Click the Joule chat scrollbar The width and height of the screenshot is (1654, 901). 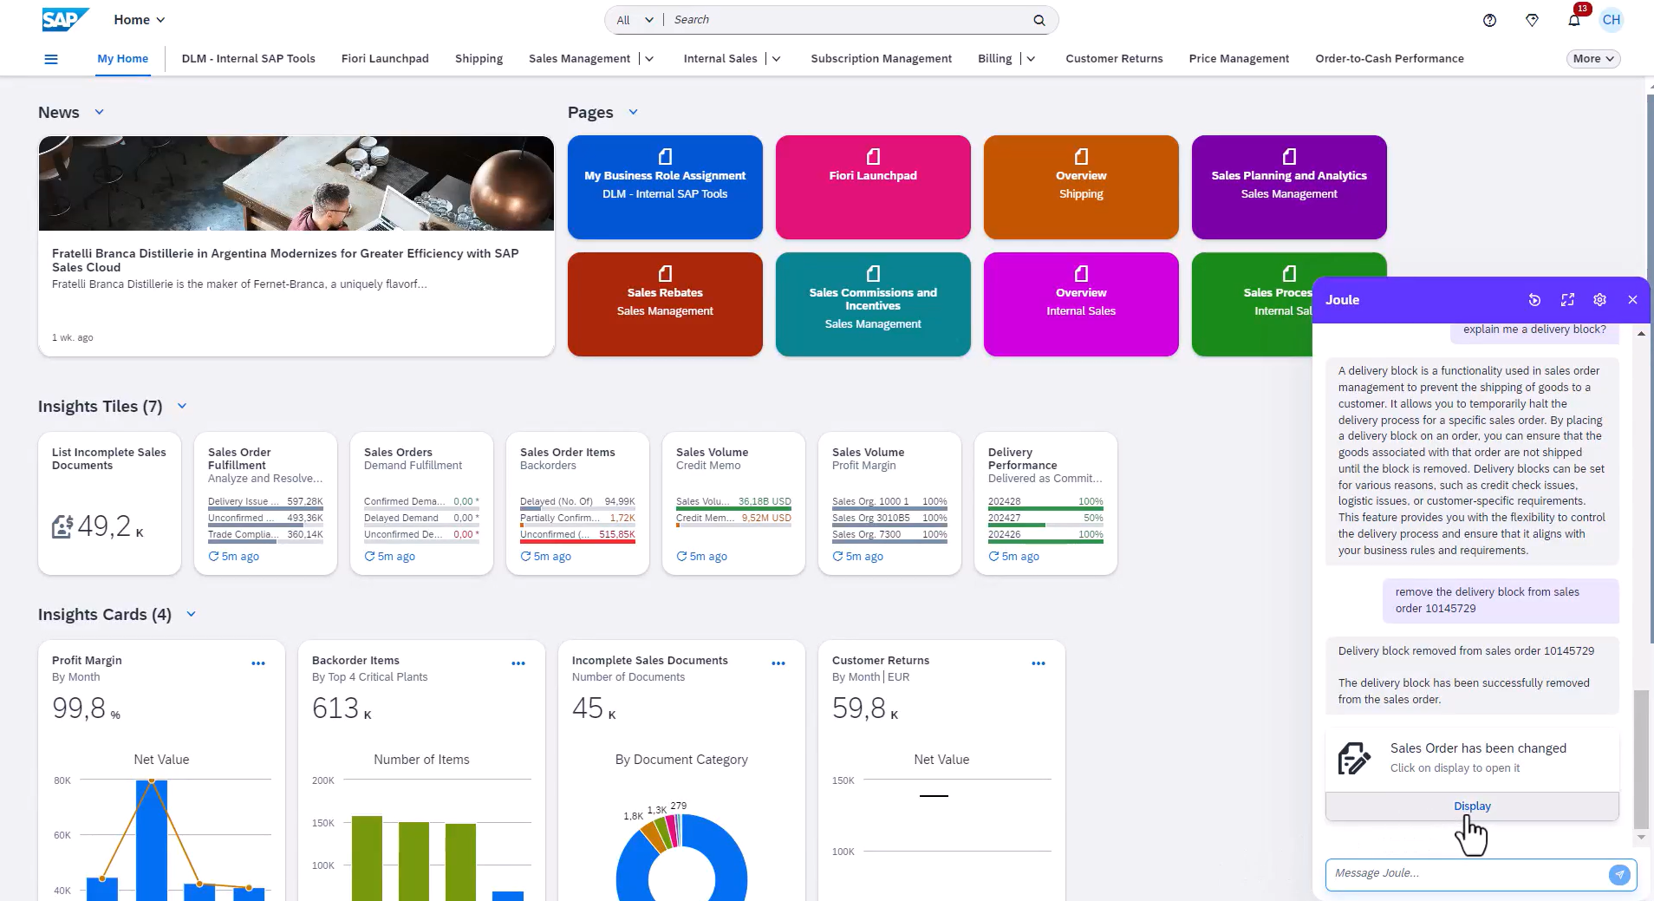(x=1641, y=759)
